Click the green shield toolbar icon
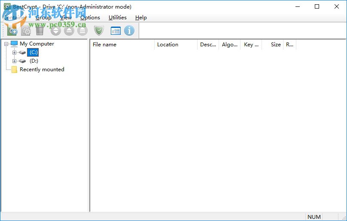Screen dimensions: 347x221 pos(99,30)
